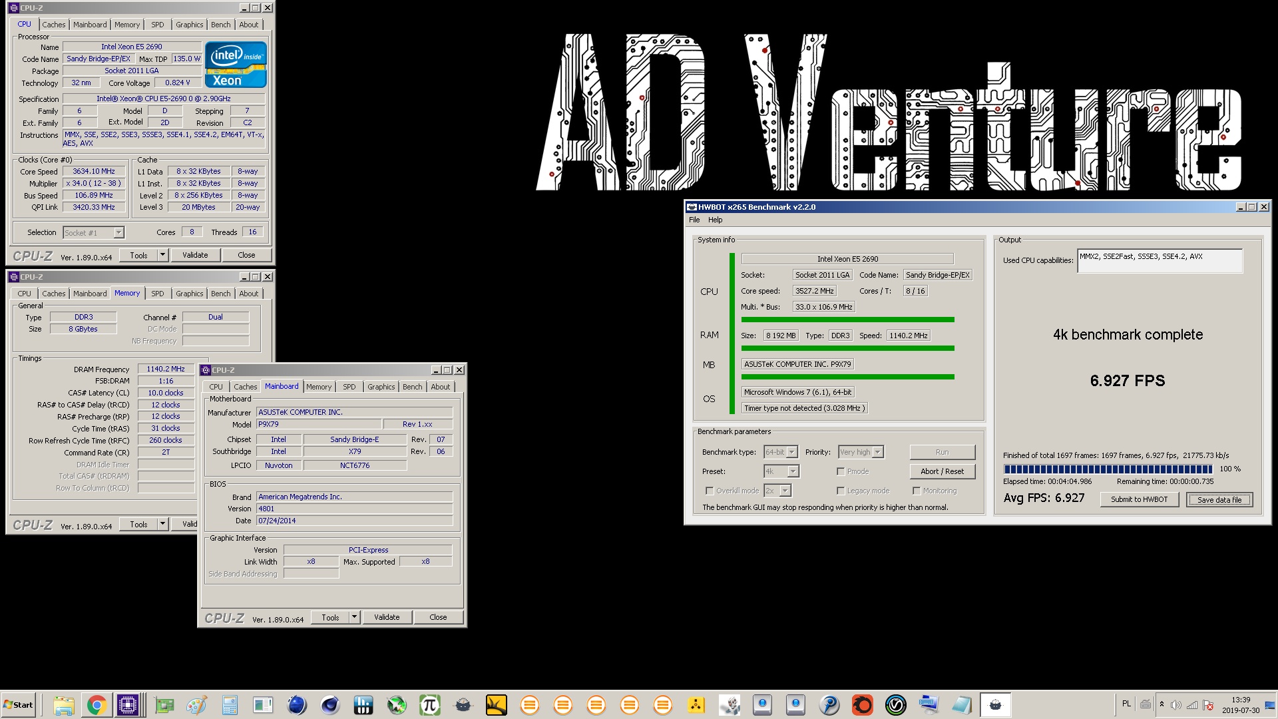This screenshot has height=719, width=1278.
Task: Switch to Caches tab in top CPU-Z window
Action: point(54,25)
